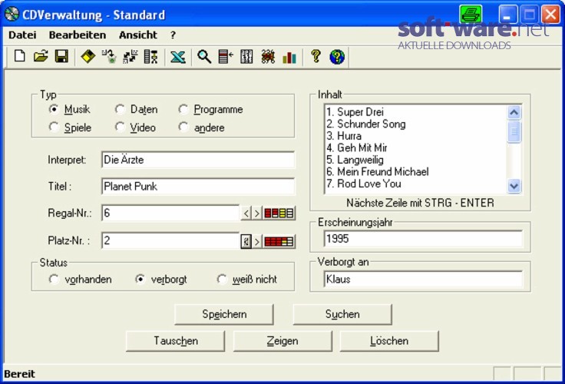Screen dimensions: 565x384
Task: Open the Platz-Nr. position overview icon
Action: click(279, 241)
